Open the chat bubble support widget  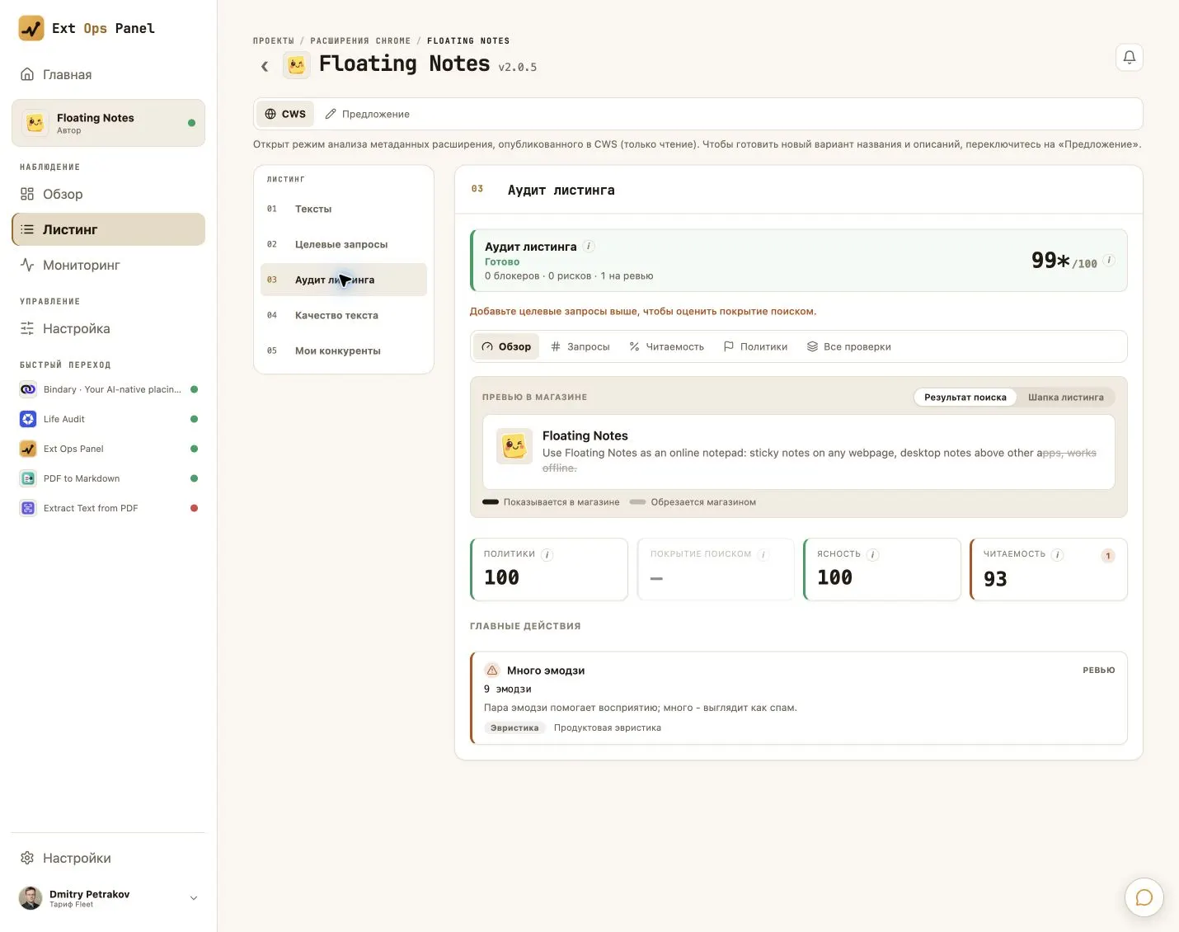[x=1144, y=897]
